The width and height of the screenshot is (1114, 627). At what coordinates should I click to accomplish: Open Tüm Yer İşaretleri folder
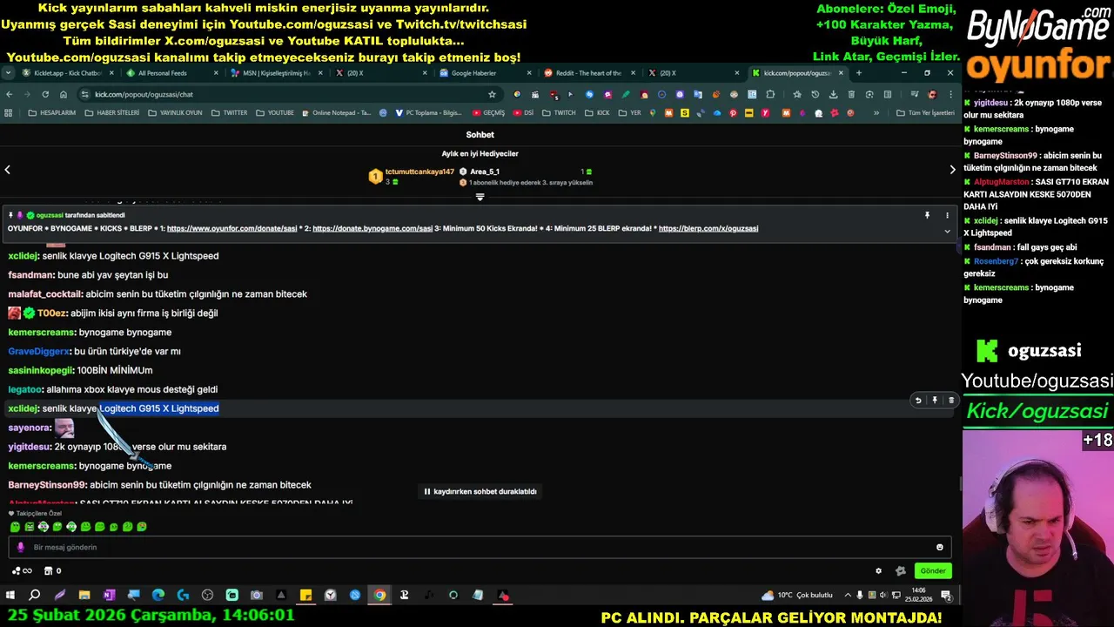tap(924, 112)
